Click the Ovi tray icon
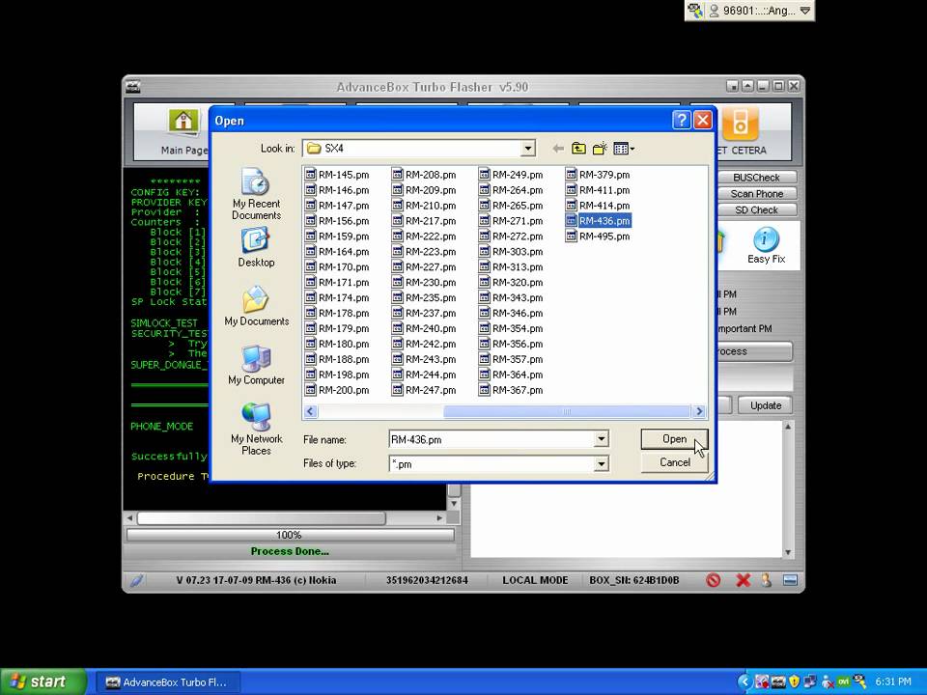This screenshot has height=695, width=927. click(x=843, y=682)
